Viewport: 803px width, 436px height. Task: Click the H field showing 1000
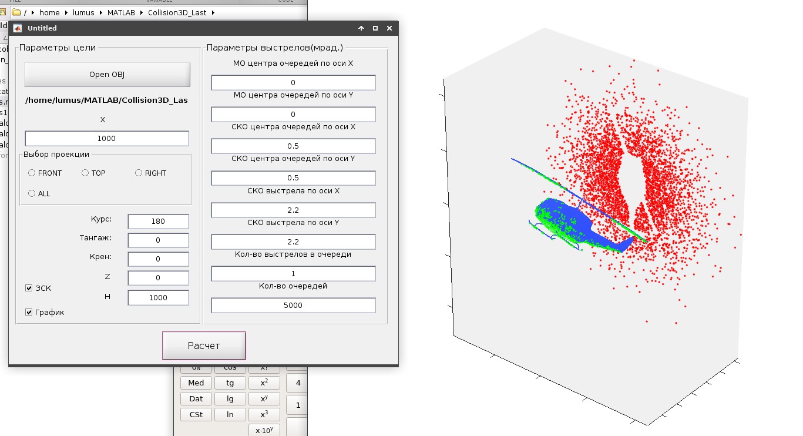point(159,297)
